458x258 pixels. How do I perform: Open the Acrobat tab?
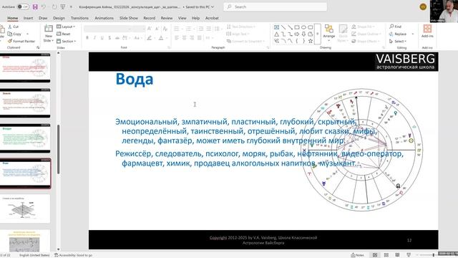[x=212, y=18]
